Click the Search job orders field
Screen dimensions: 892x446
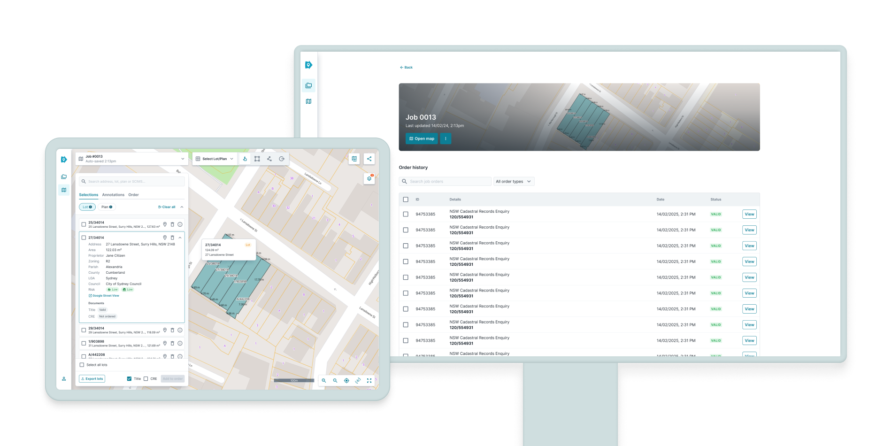click(445, 182)
